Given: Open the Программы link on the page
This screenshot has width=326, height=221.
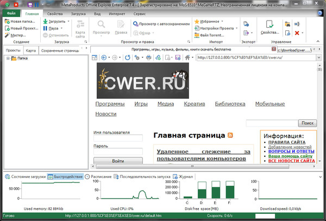Looking at the screenshot, I should (x=110, y=103).
